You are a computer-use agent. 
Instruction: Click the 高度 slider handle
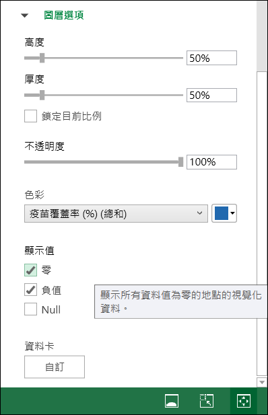tap(42, 58)
